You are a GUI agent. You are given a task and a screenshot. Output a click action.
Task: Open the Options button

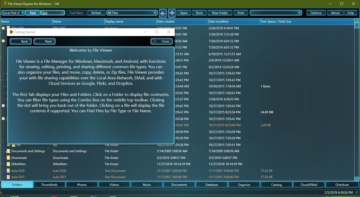pos(316,13)
